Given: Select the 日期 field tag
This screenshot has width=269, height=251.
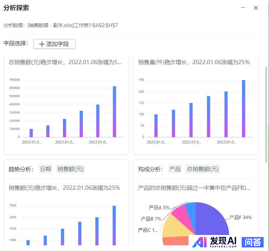Looking at the screenshot, I should (45, 169).
